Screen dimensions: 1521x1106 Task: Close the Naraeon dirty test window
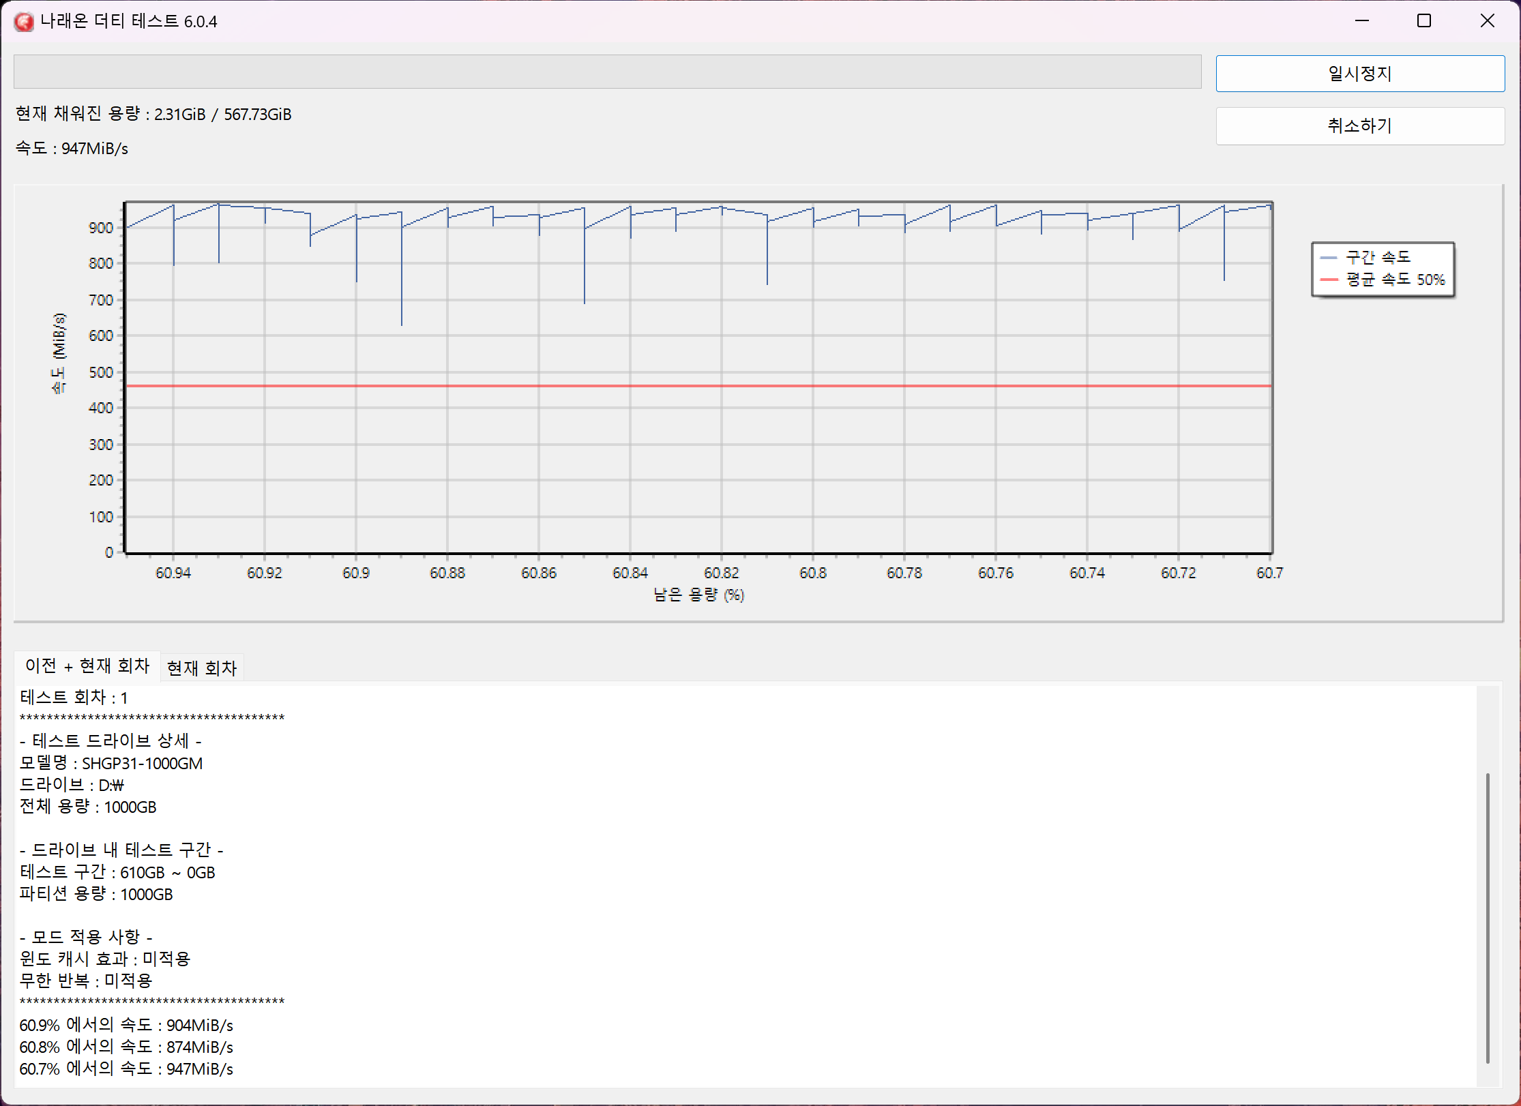click(1488, 21)
